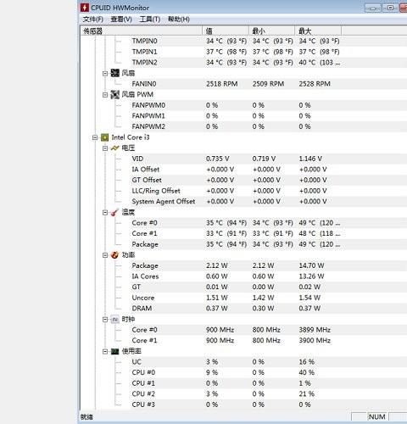Maximize the HWMonitor window
The height and width of the screenshot is (424, 407).
(x=390, y=8)
